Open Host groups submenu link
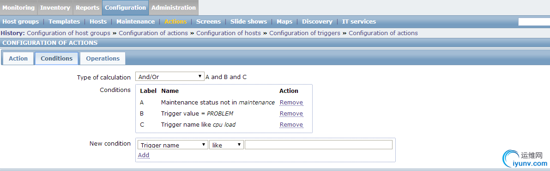Image resolution: width=550 pixels, height=171 pixels. pyautogui.click(x=21, y=21)
